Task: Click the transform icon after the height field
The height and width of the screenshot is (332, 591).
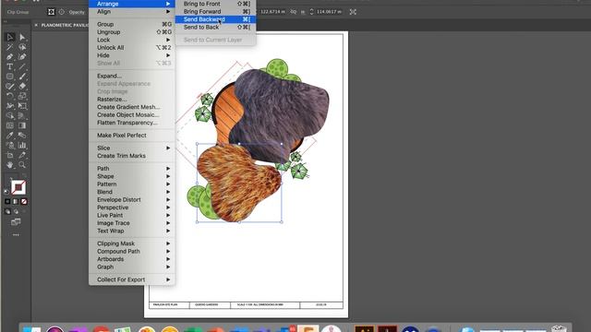Action: (353, 12)
